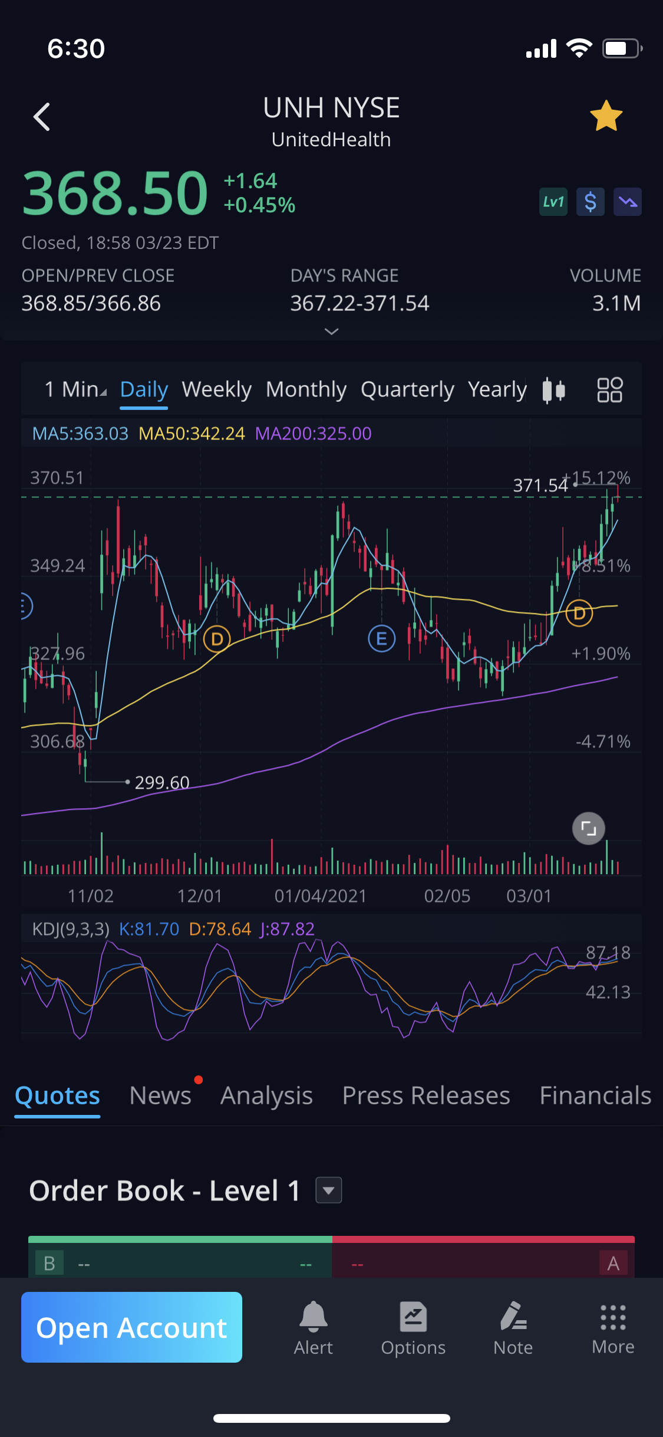
Task: Tap the purple downtrend chart icon
Action: (x=627, y=202)
